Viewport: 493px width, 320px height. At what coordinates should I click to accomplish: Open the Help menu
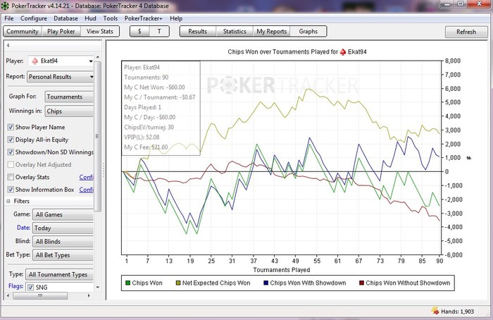176,18
